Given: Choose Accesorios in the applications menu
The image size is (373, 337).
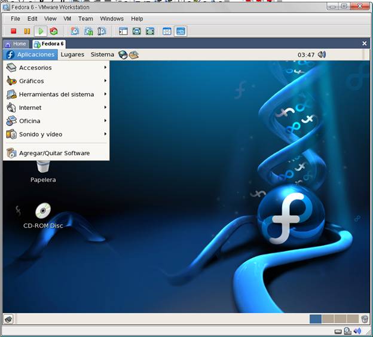Looking at the screenshot, I should tap(56, 68).
